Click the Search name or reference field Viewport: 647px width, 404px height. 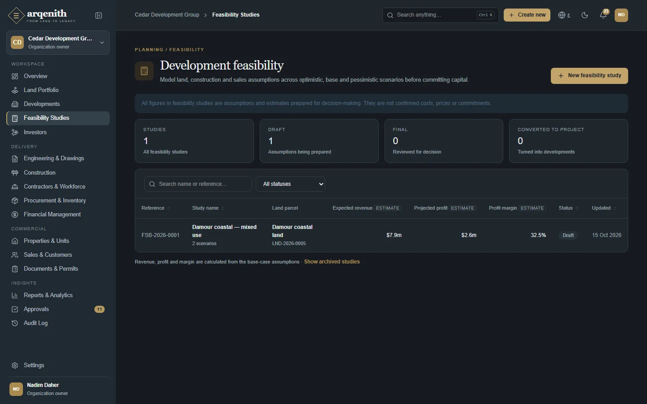[x=198, y=184]
